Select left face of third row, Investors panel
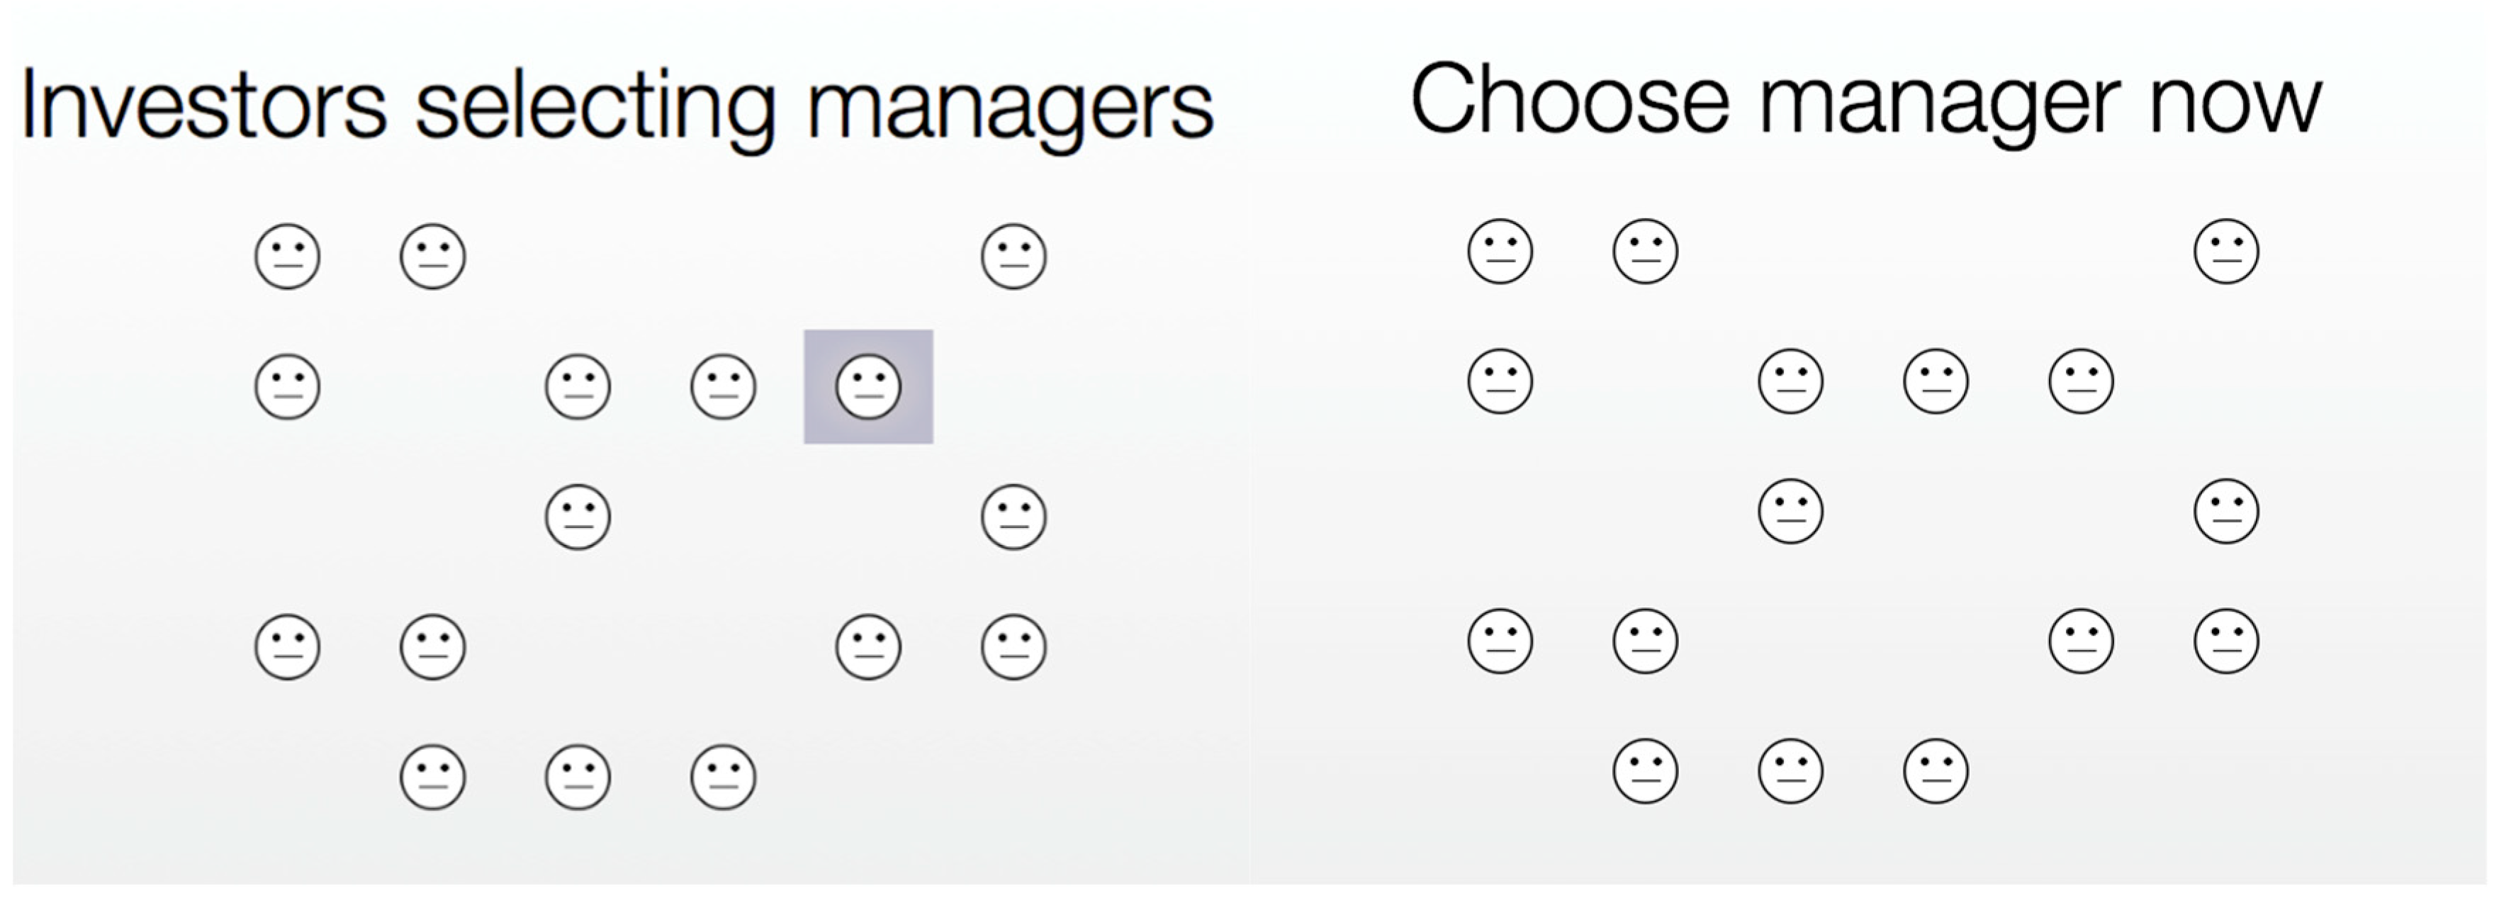The height and width of the screenshot is (903, 2499). 578,517
